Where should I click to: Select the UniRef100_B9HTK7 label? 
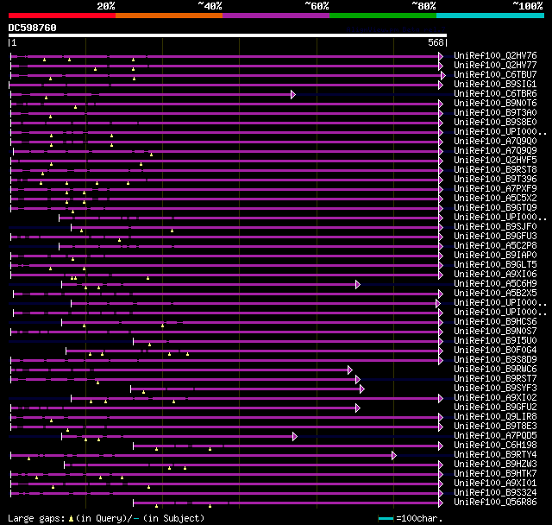tap(495, 474)
